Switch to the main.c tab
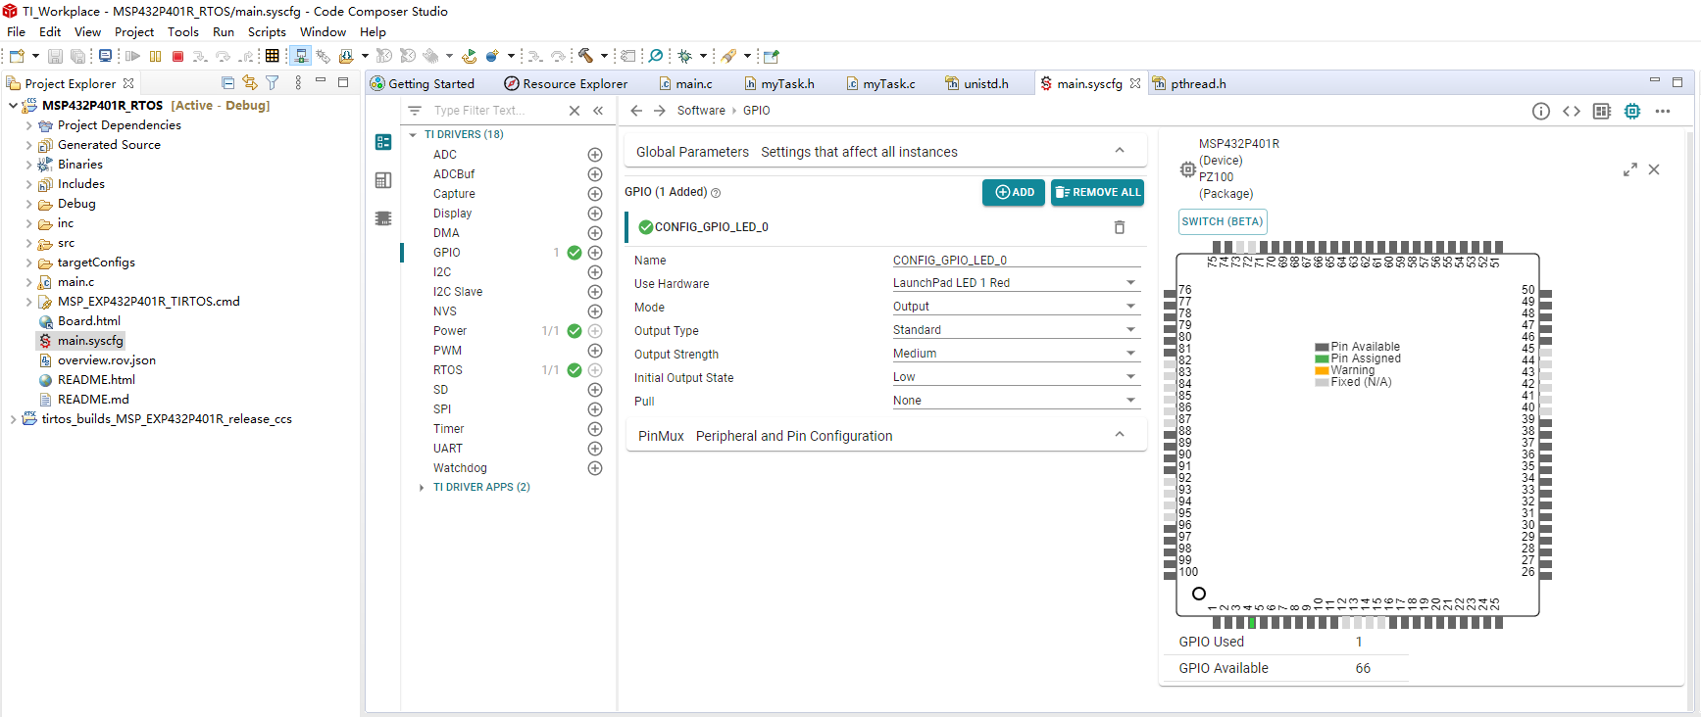Screen dimensions: 1701x717 (685, 83)
